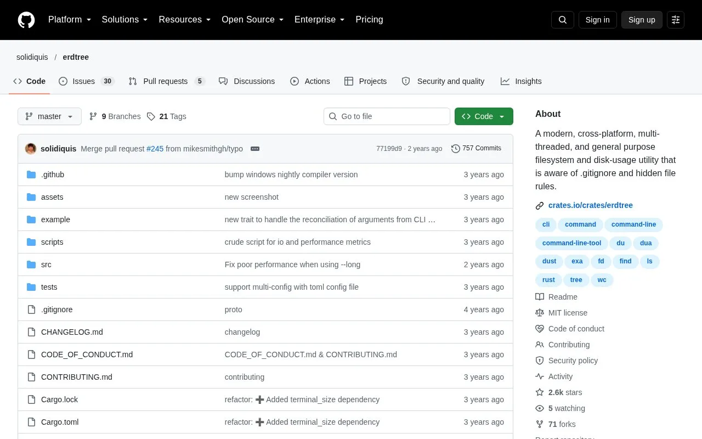The width and height of the screenshot is (702, 439).
Task: Open the green Code dropdown button
Action: pyautogui.click(x=484, y=116)
